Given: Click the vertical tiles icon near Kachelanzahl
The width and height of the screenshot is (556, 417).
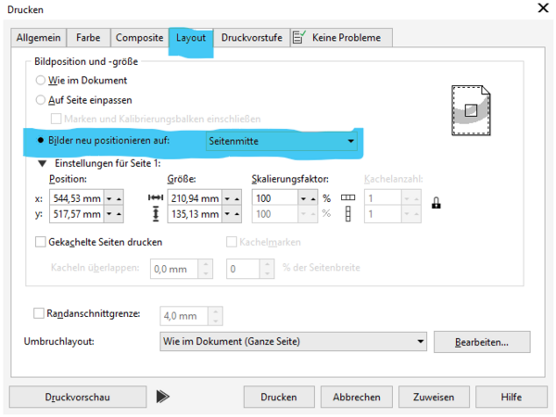Looking at the screenshot, I should [x=348, y=215].
